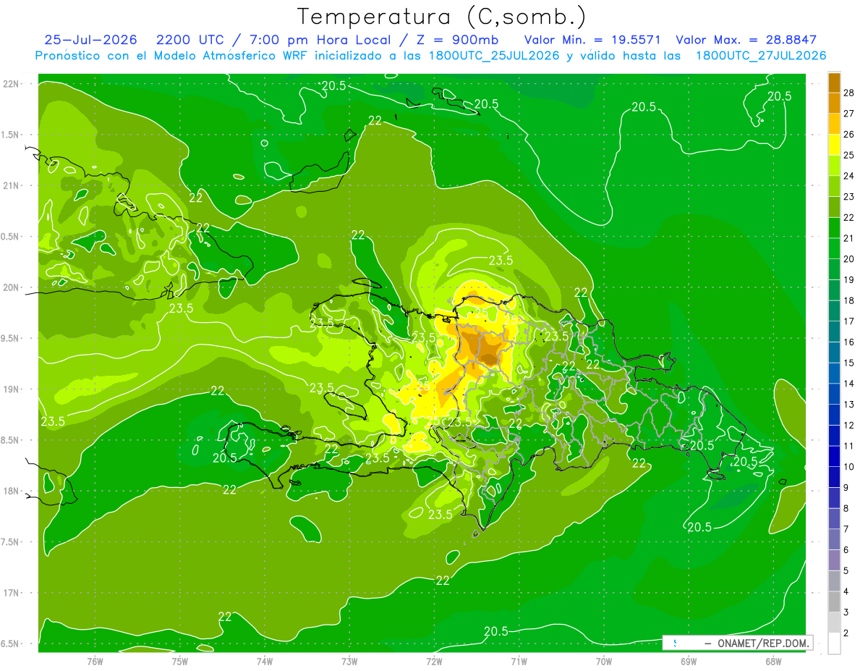Click the '71W' longitude axis label
The image size is (868, 671).
pos(519,661)
